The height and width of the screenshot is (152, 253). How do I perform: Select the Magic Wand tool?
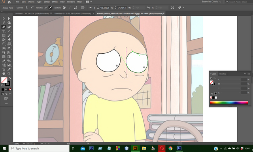tap(4, 23)
